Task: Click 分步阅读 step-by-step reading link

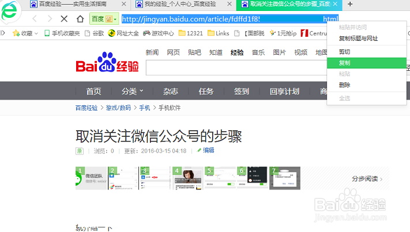Action: (367, 179)
